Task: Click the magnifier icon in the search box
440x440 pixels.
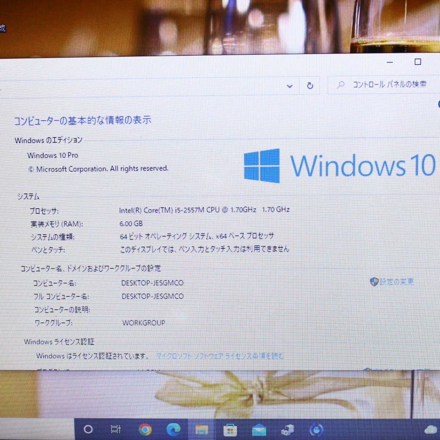Action: tap(341, 85)
